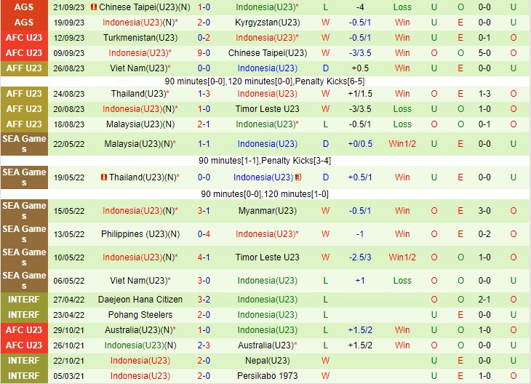Click the 0-4 score for Philippines match
Image resolution: width=531 pixels, height=384 pixels.
click(204, 234)
